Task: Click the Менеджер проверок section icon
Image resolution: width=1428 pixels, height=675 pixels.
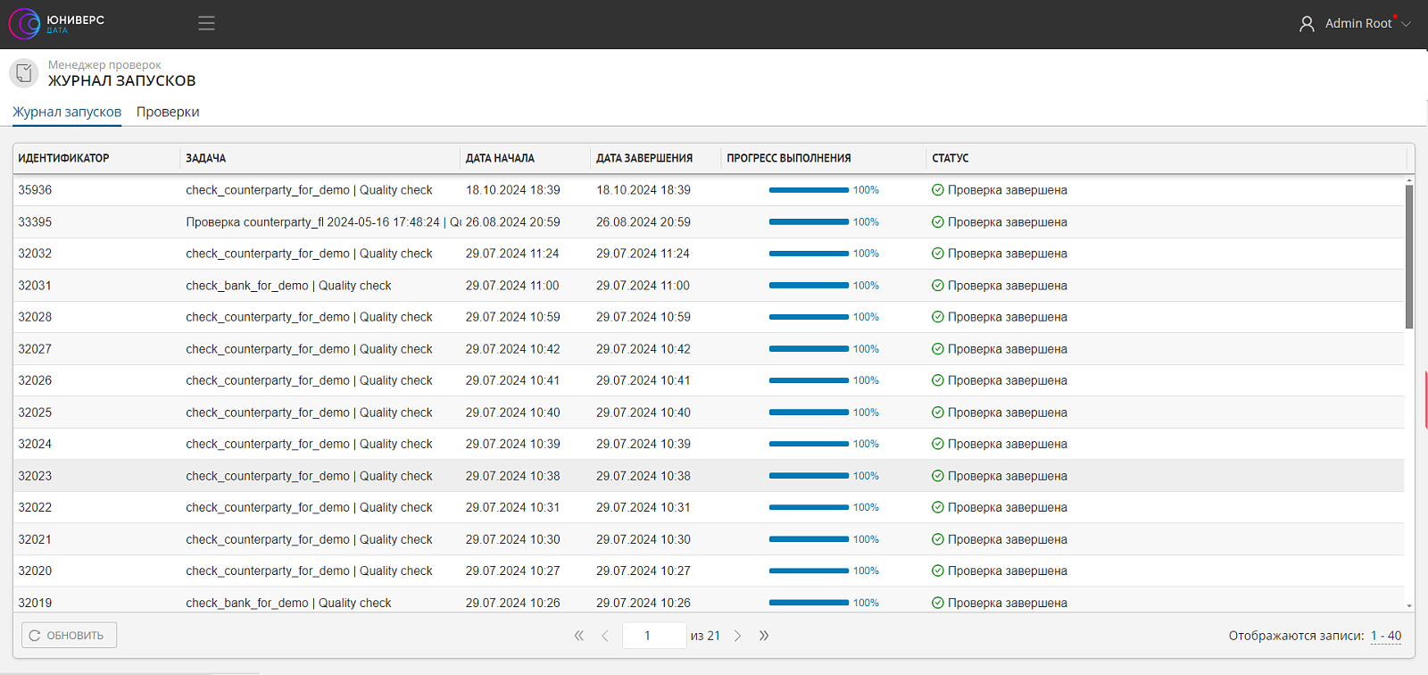Action: (24, 73)
